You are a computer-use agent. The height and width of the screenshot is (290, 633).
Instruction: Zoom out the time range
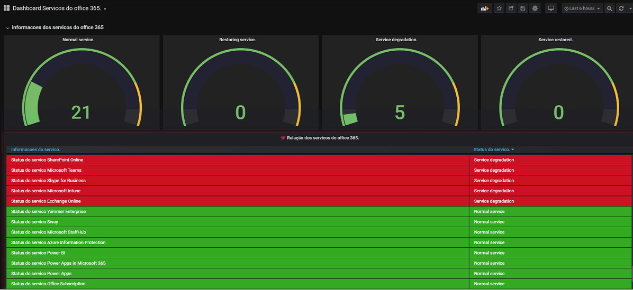coord(610,8)
